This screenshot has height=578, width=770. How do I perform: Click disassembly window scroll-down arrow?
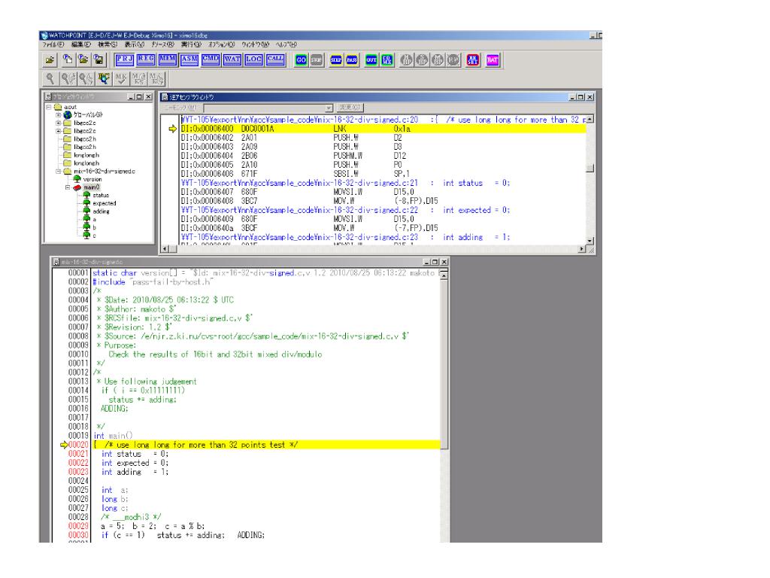click(590, 241)
